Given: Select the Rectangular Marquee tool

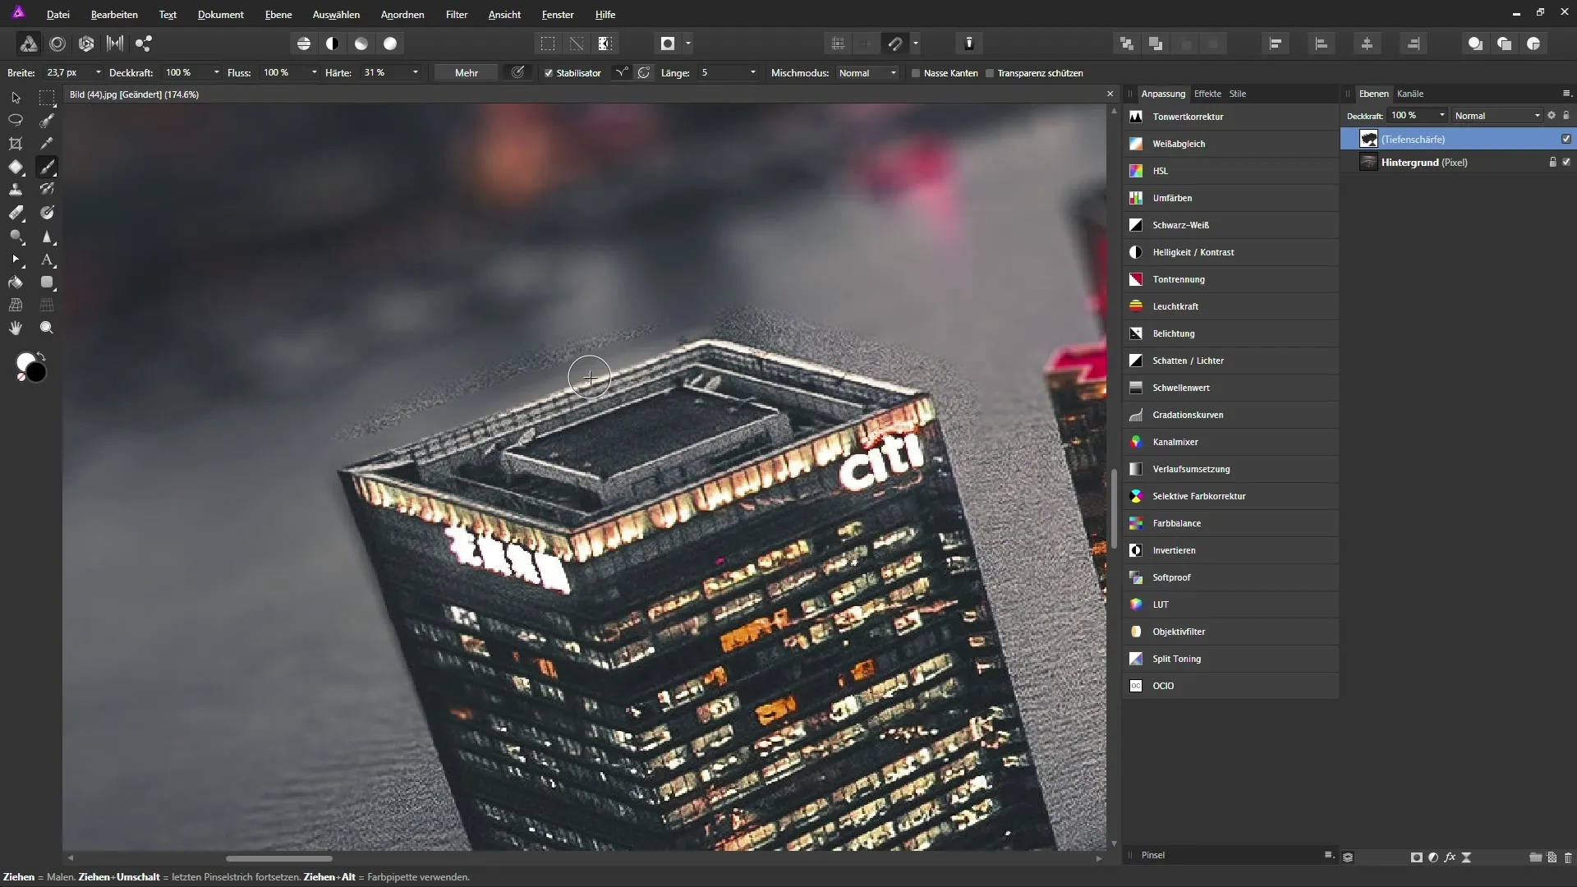Looking at the screenshot, I should click(x=47, y=98).
